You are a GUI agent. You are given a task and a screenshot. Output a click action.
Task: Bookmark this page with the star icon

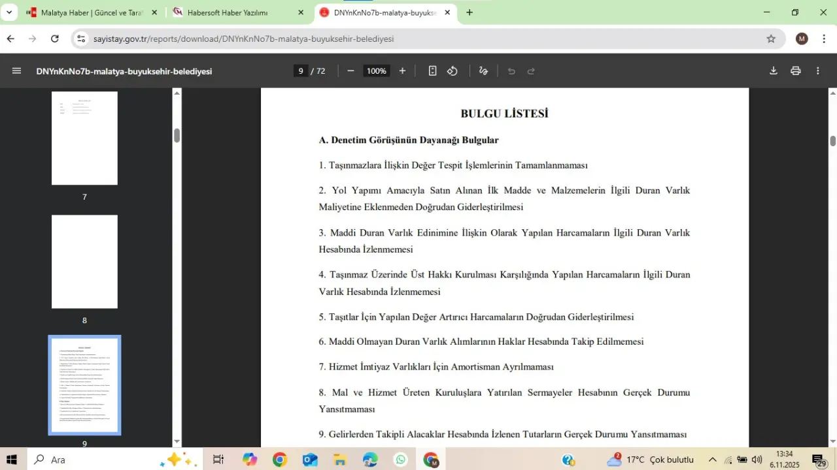point(771,39)
